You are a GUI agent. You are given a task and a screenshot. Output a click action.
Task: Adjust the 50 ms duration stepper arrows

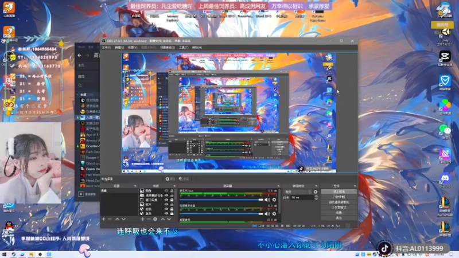point(316,198)
